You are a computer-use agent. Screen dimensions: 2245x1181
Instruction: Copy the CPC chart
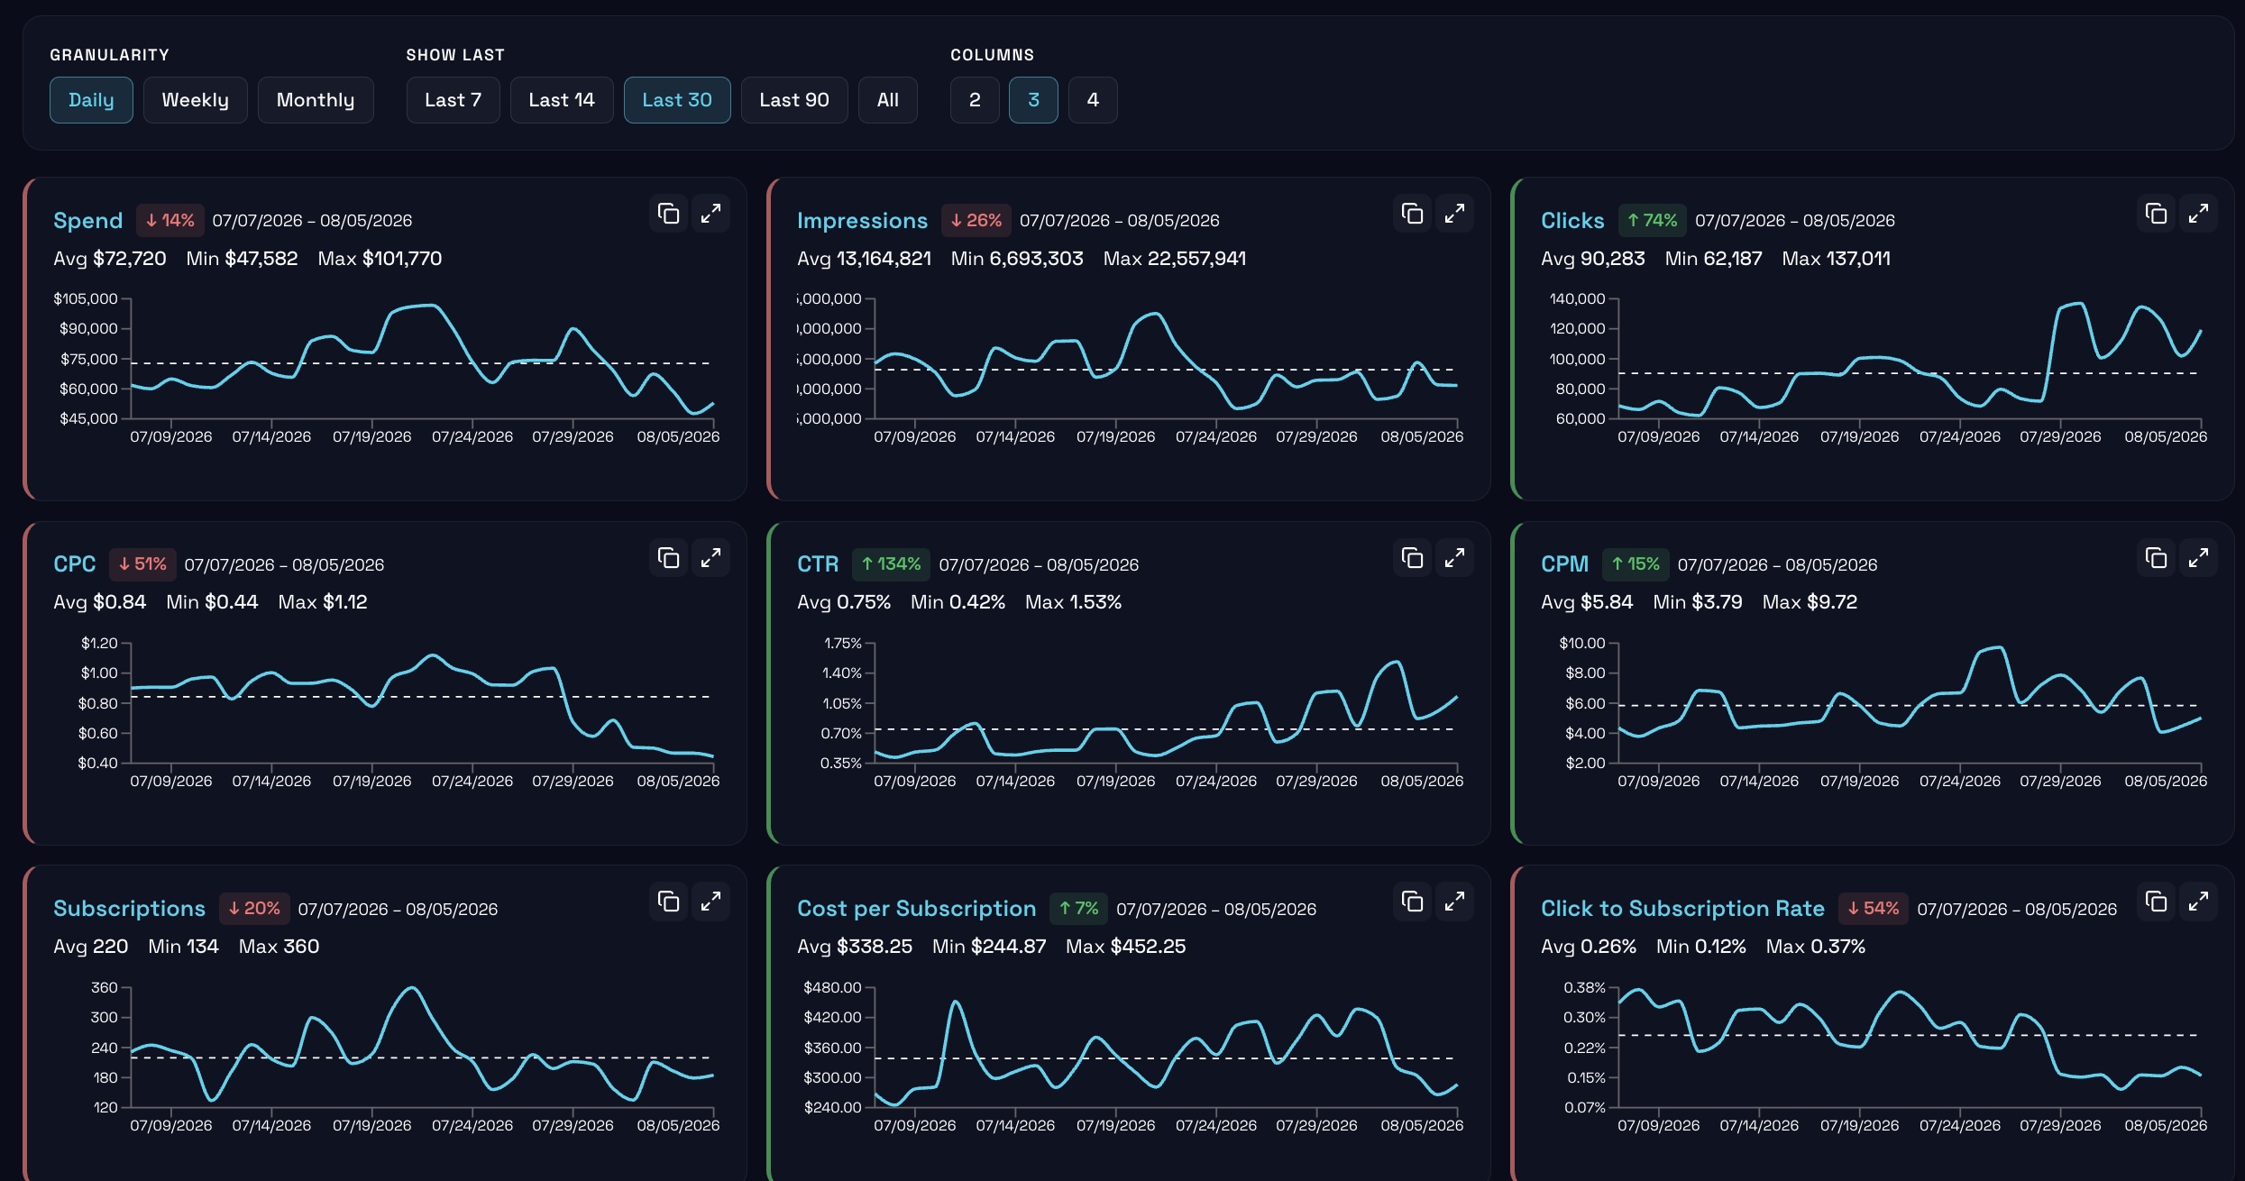668,558
